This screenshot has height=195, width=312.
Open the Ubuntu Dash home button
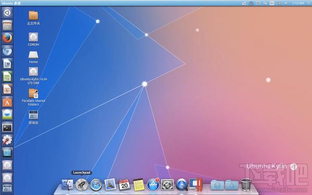(x=7, y=12)
